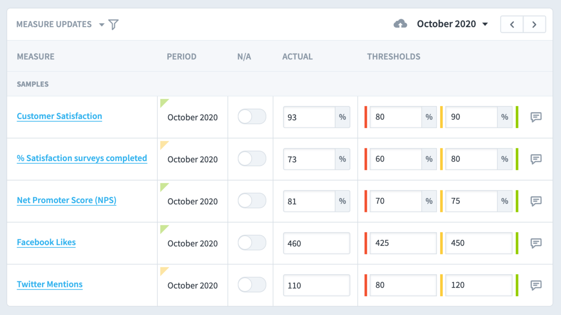
Task: Open the Customer Satisfaction measure
Action: pos(59,116)
